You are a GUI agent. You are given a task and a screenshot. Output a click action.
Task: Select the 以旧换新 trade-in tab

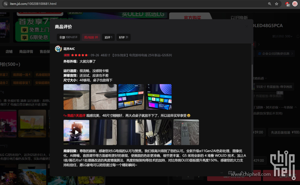[x=239, y=18]
